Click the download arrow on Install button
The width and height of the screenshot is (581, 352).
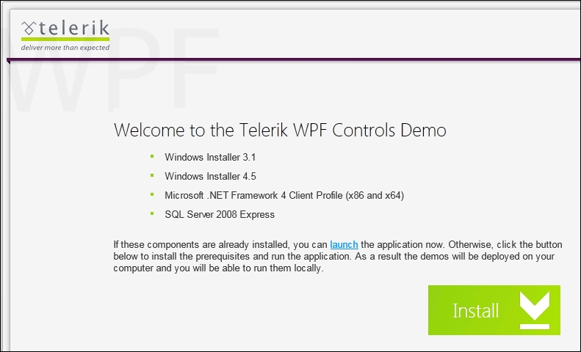[x=534, y=310]
